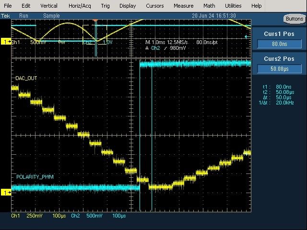Image resolution: width=307 pixels, height=230 pixels.
Task: Open the Horiz/Acq menu
Action: 80,6
